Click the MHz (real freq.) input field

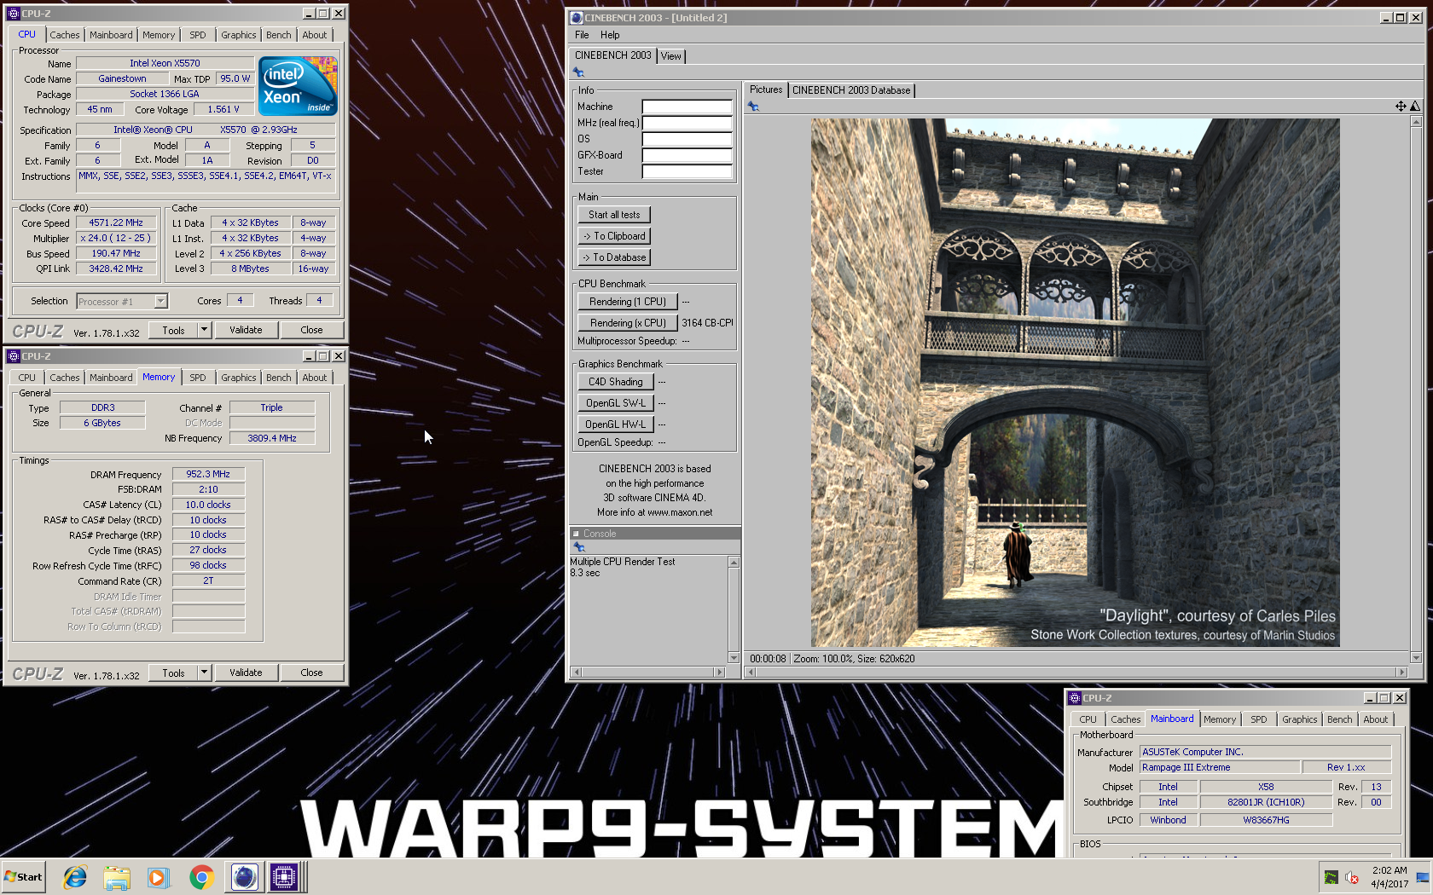pyautogui.click(x=687, y=123)
